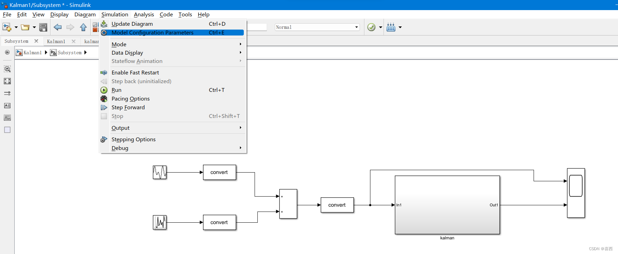Viewport: 618px width, 254px height.
Task: Choose Run from the Simulation menu
Action: 173,90
